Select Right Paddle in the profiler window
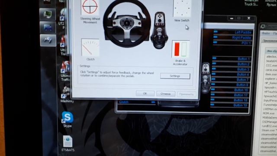This screenshot has width=277, height=156. pyautogui.click(x=232, y=38)
